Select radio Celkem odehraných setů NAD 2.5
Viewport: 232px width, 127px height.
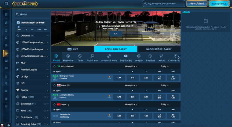(99, 26)
